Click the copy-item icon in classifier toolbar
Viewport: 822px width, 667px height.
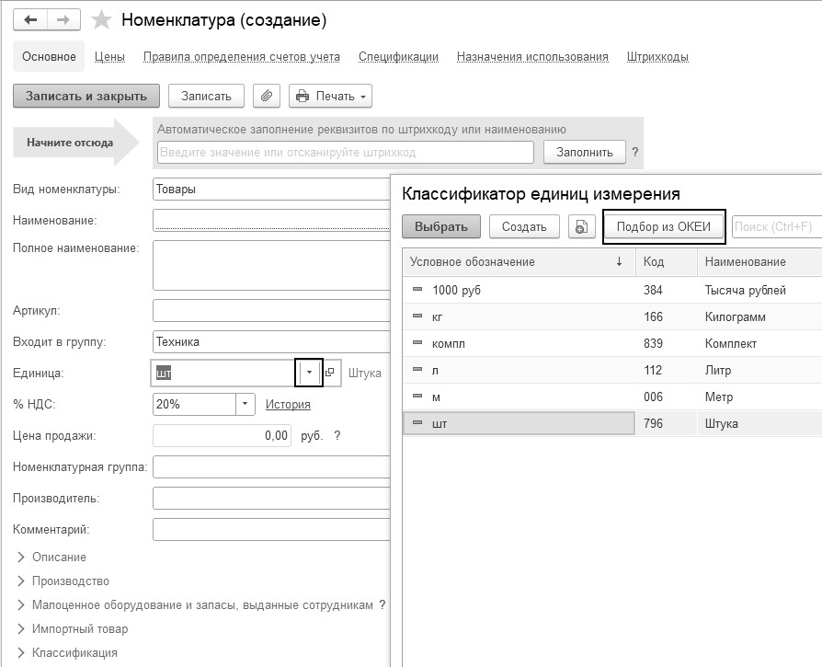click(581, 226)
